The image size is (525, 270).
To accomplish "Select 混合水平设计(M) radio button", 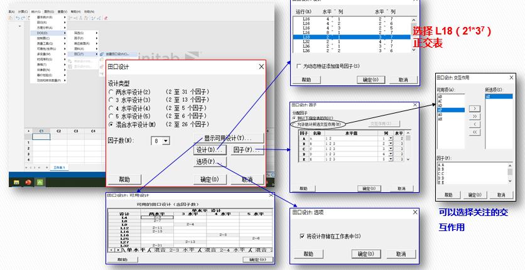I will 111,124.
